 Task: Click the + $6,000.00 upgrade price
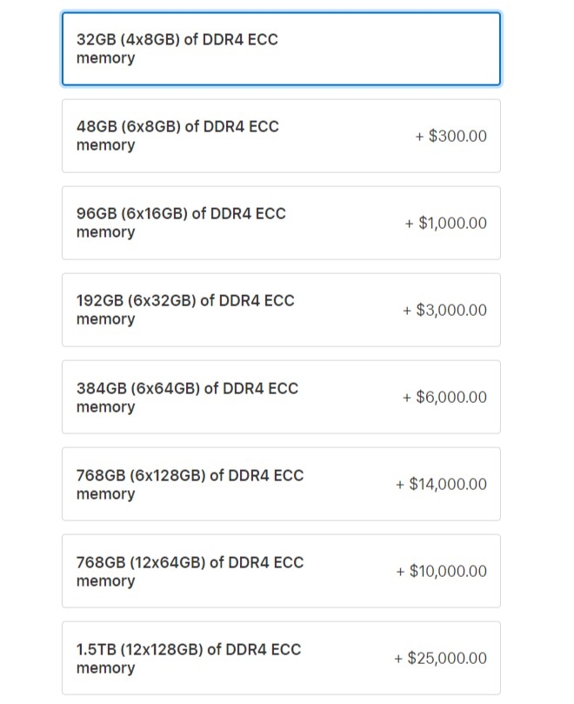pos(444,397)
